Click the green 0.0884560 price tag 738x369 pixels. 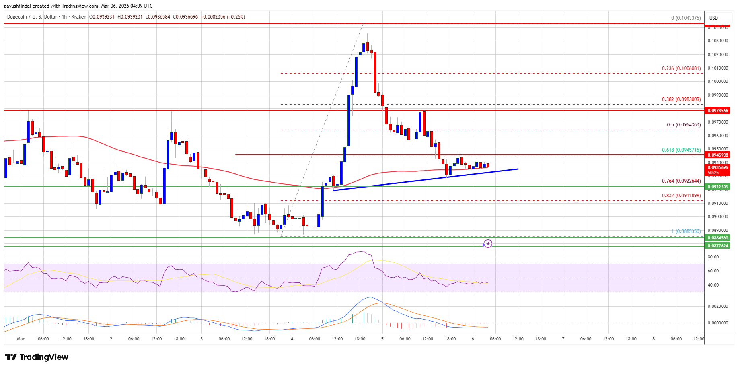(717, 238)
